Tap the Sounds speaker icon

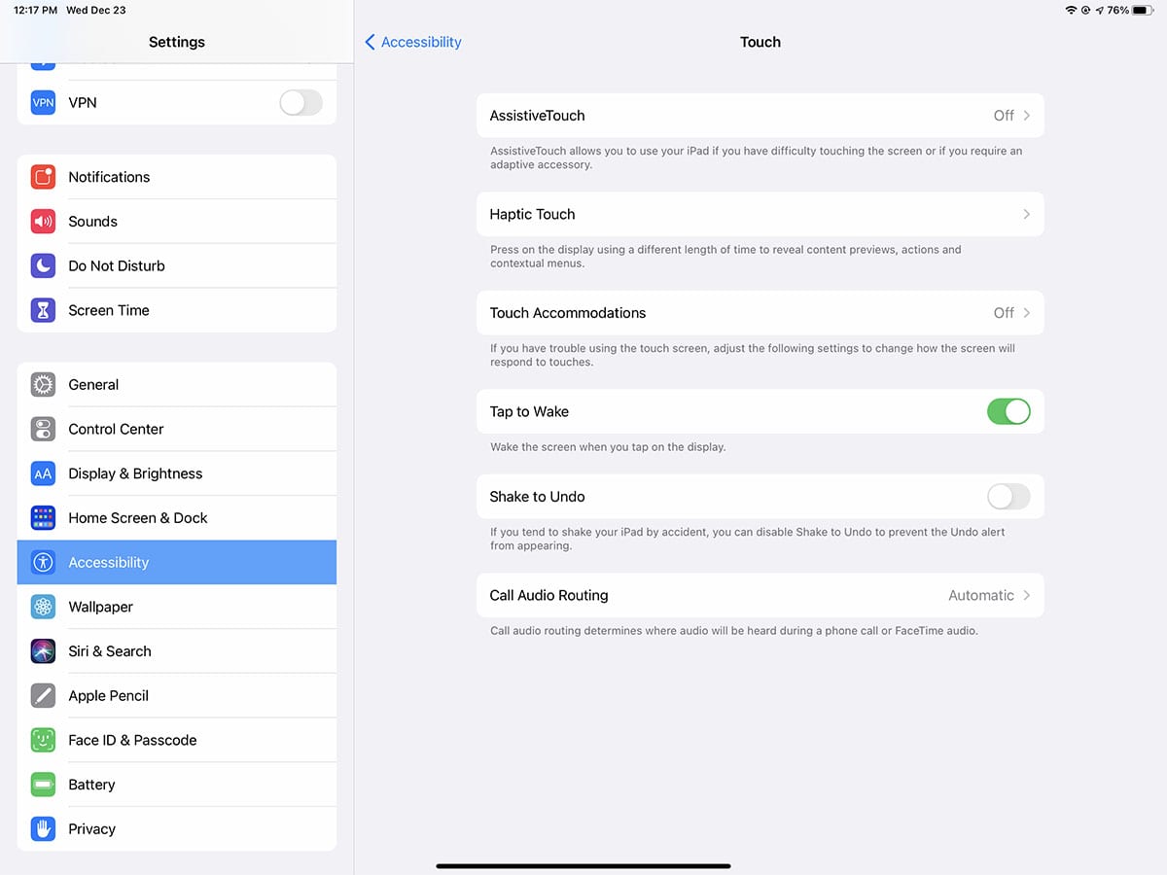43,222
